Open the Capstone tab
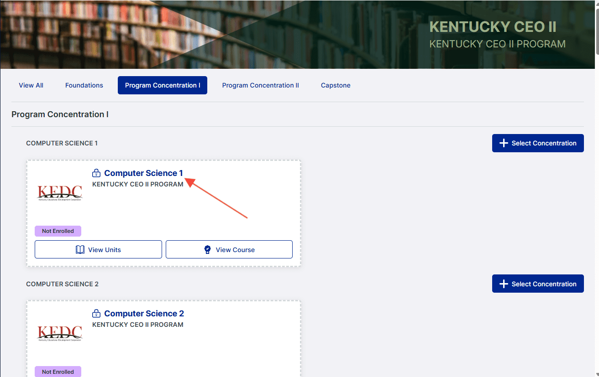599x377 pixels. pos(336,85)
